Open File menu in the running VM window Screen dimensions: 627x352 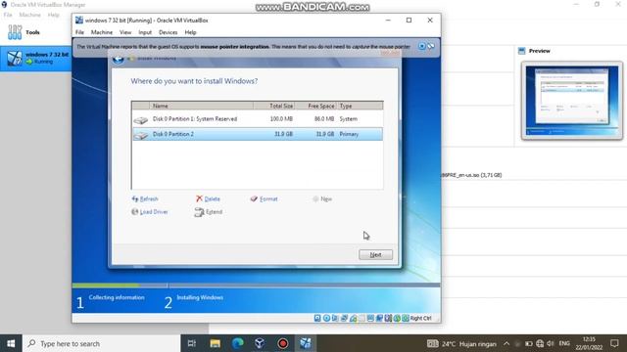pos(79,32)
